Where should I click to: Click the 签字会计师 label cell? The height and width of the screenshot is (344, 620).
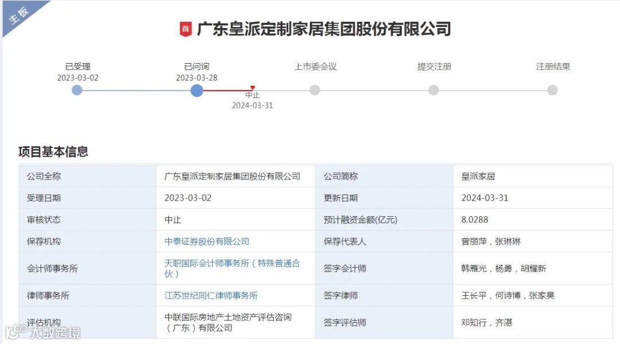384,268
